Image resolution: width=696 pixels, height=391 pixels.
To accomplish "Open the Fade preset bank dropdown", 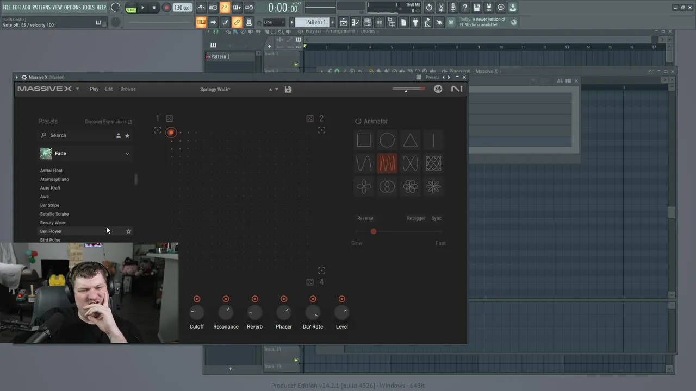I will tap(127, 154).
